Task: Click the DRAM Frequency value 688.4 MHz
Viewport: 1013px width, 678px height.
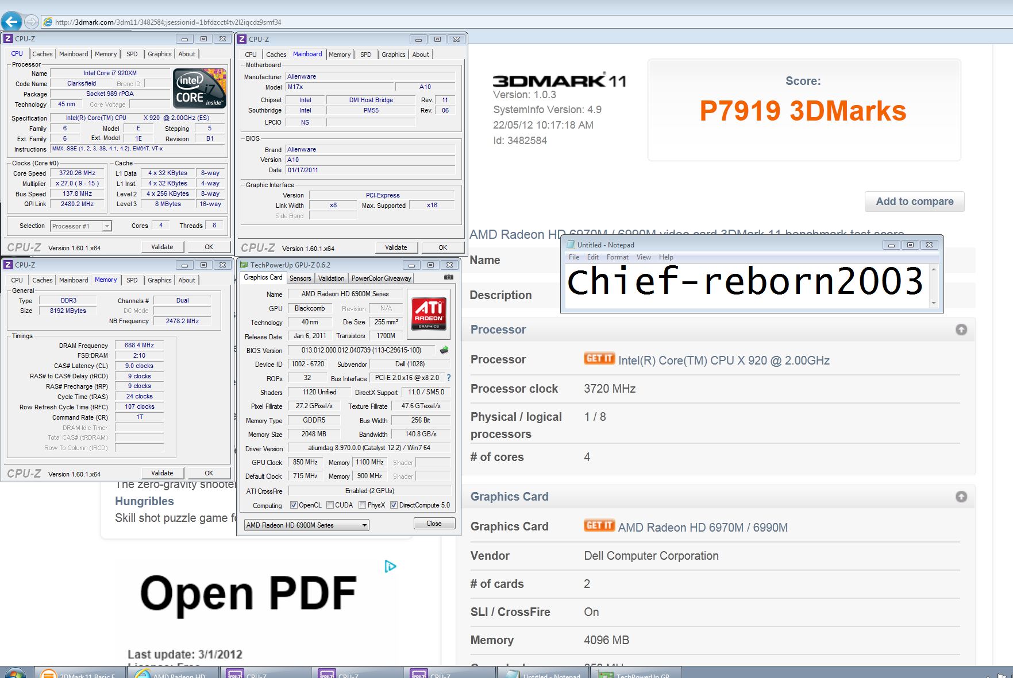Action: click(139, 346)
